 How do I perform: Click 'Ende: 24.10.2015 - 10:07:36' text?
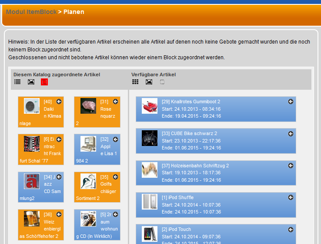point(191,212)
